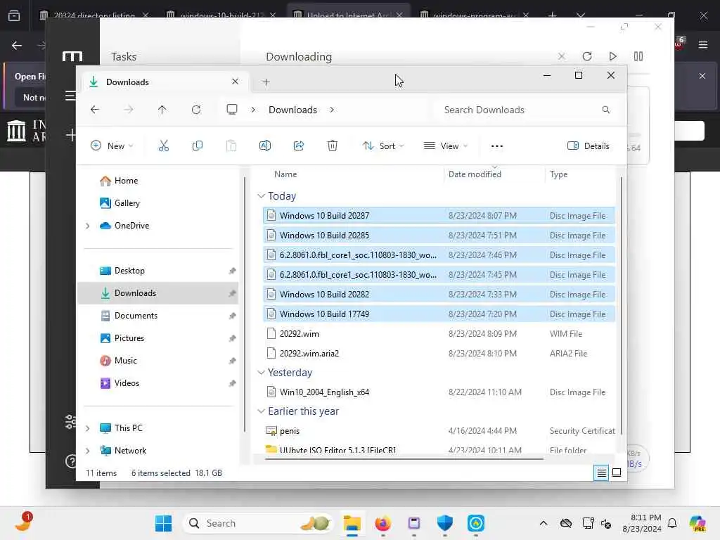Open the notification bell in system tray
The width and height of the screenshot is (720, 540).
672,523
